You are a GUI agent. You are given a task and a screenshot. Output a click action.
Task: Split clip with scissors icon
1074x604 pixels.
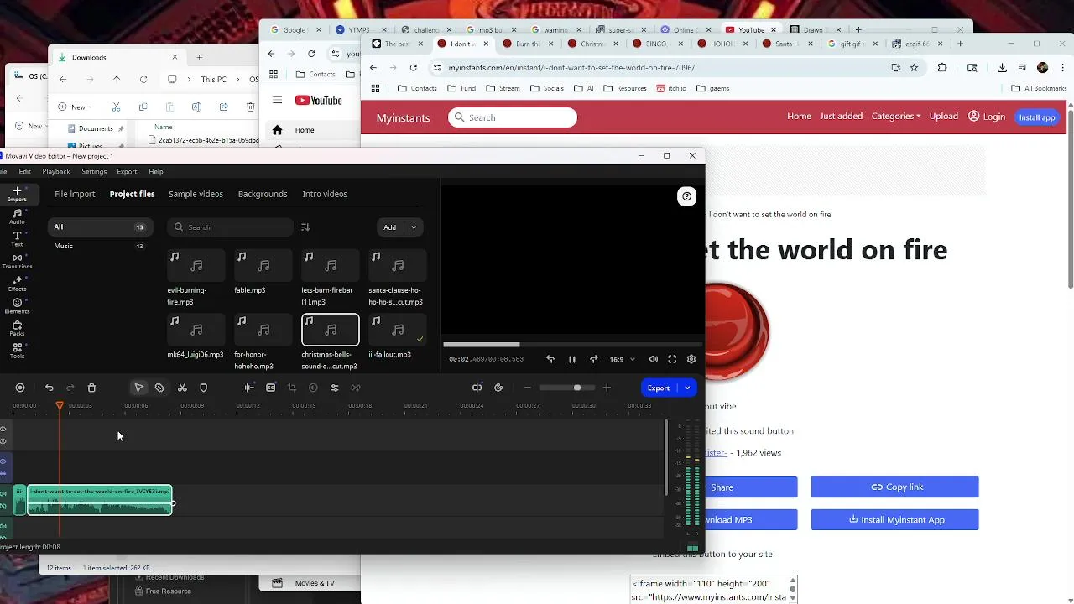(x=182, y=388)
